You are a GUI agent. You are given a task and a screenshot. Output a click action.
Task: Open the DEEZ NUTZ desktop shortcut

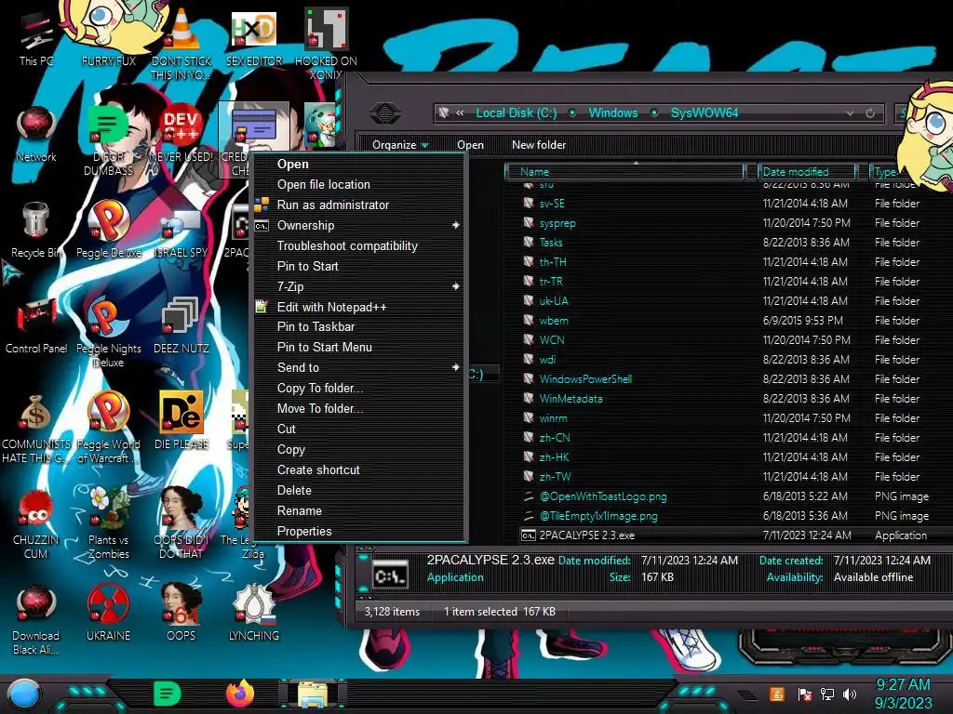tap(181, 325)
